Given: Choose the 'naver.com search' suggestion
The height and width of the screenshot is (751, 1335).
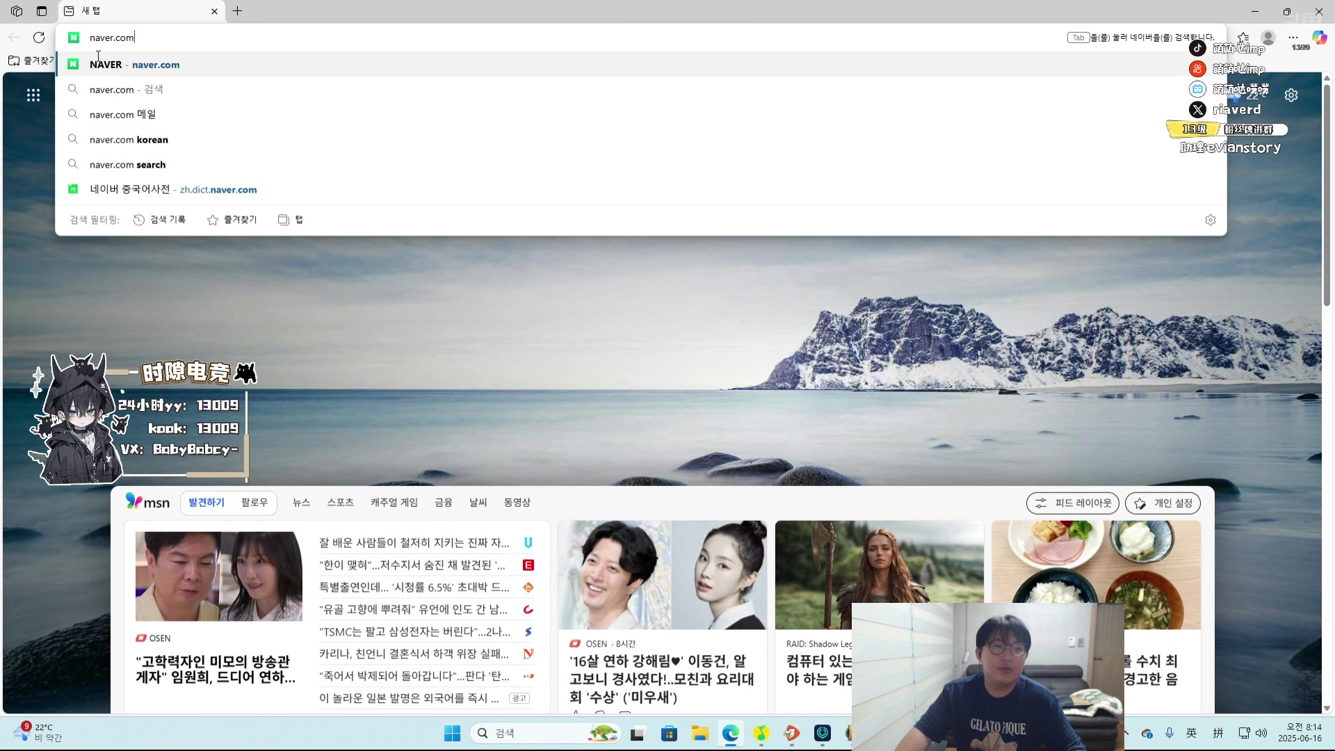Looking at the screenshot, I should (641, 165).
